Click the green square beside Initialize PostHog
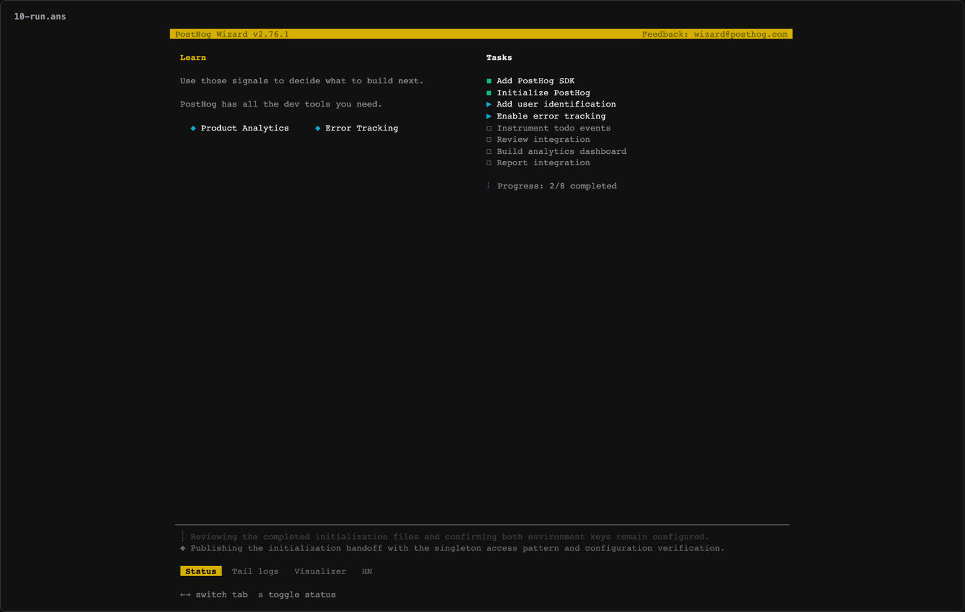Screen dimensions: 965x612 point(489,93)
